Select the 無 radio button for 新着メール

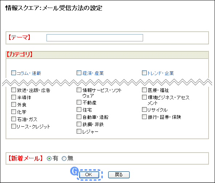click(64, 159)
